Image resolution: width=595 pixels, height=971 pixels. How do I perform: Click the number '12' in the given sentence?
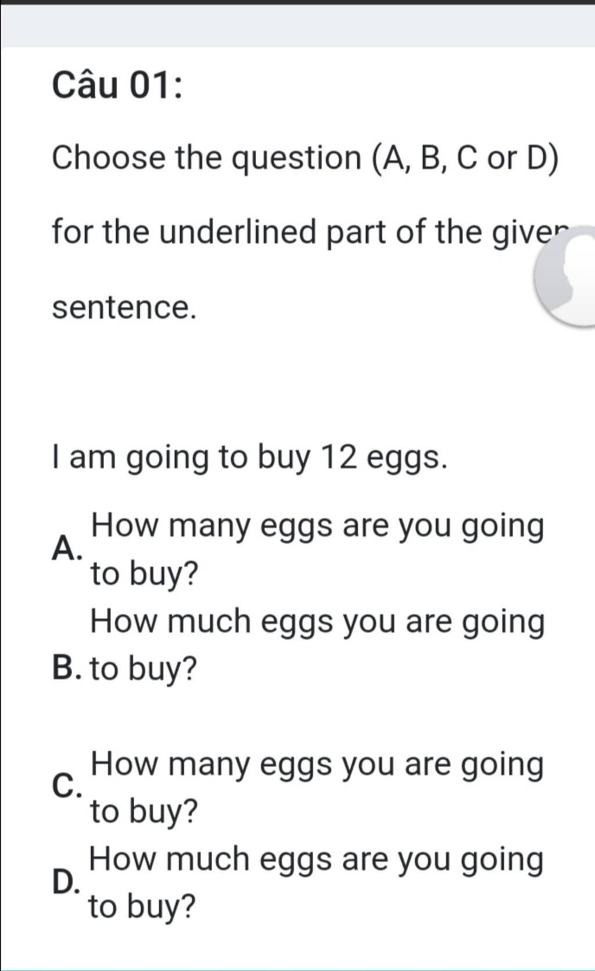339,457
